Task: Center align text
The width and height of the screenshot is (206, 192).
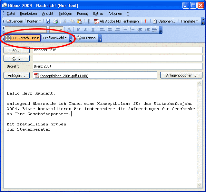Action: 110,30
